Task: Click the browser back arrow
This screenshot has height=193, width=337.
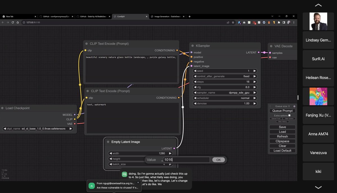Action: pyautogui.click(x=3, y=22)
